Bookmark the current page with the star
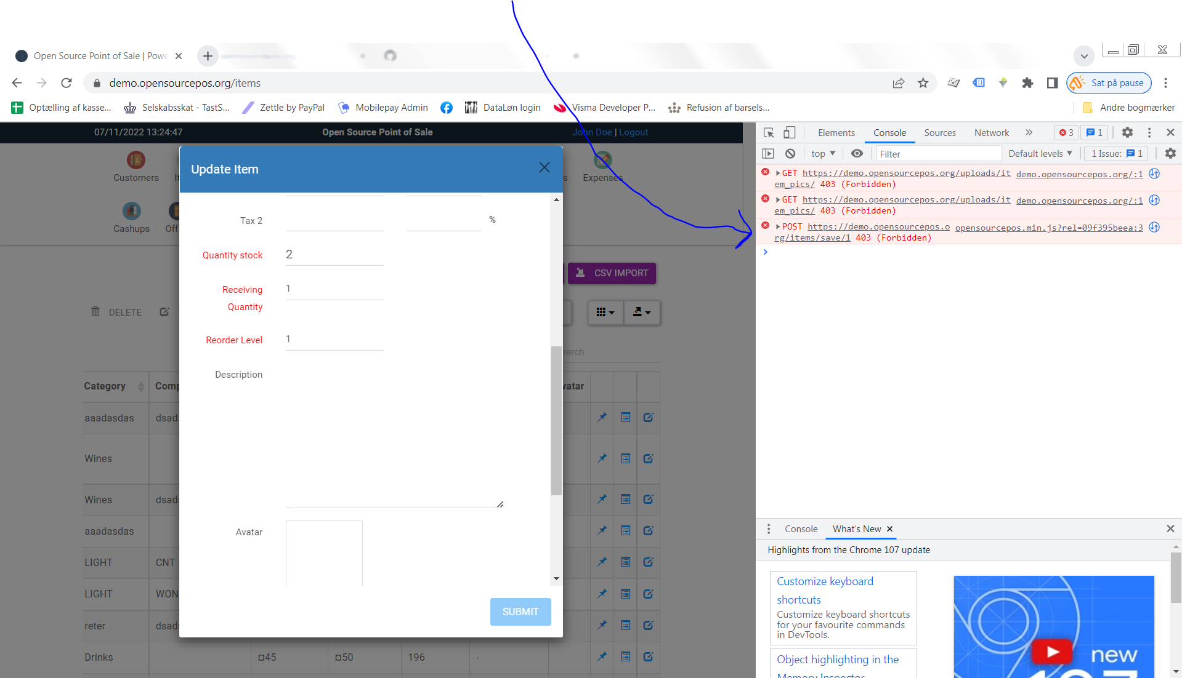 pos(923,82)
